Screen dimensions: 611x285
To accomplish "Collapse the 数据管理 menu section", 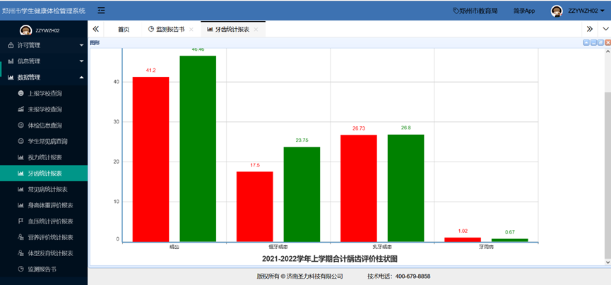I will coord(42,78).
